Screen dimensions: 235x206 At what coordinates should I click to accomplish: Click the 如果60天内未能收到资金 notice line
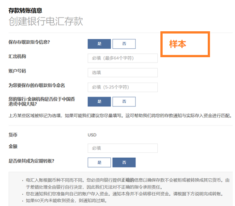pyautogui.click(x=67, y=201)
